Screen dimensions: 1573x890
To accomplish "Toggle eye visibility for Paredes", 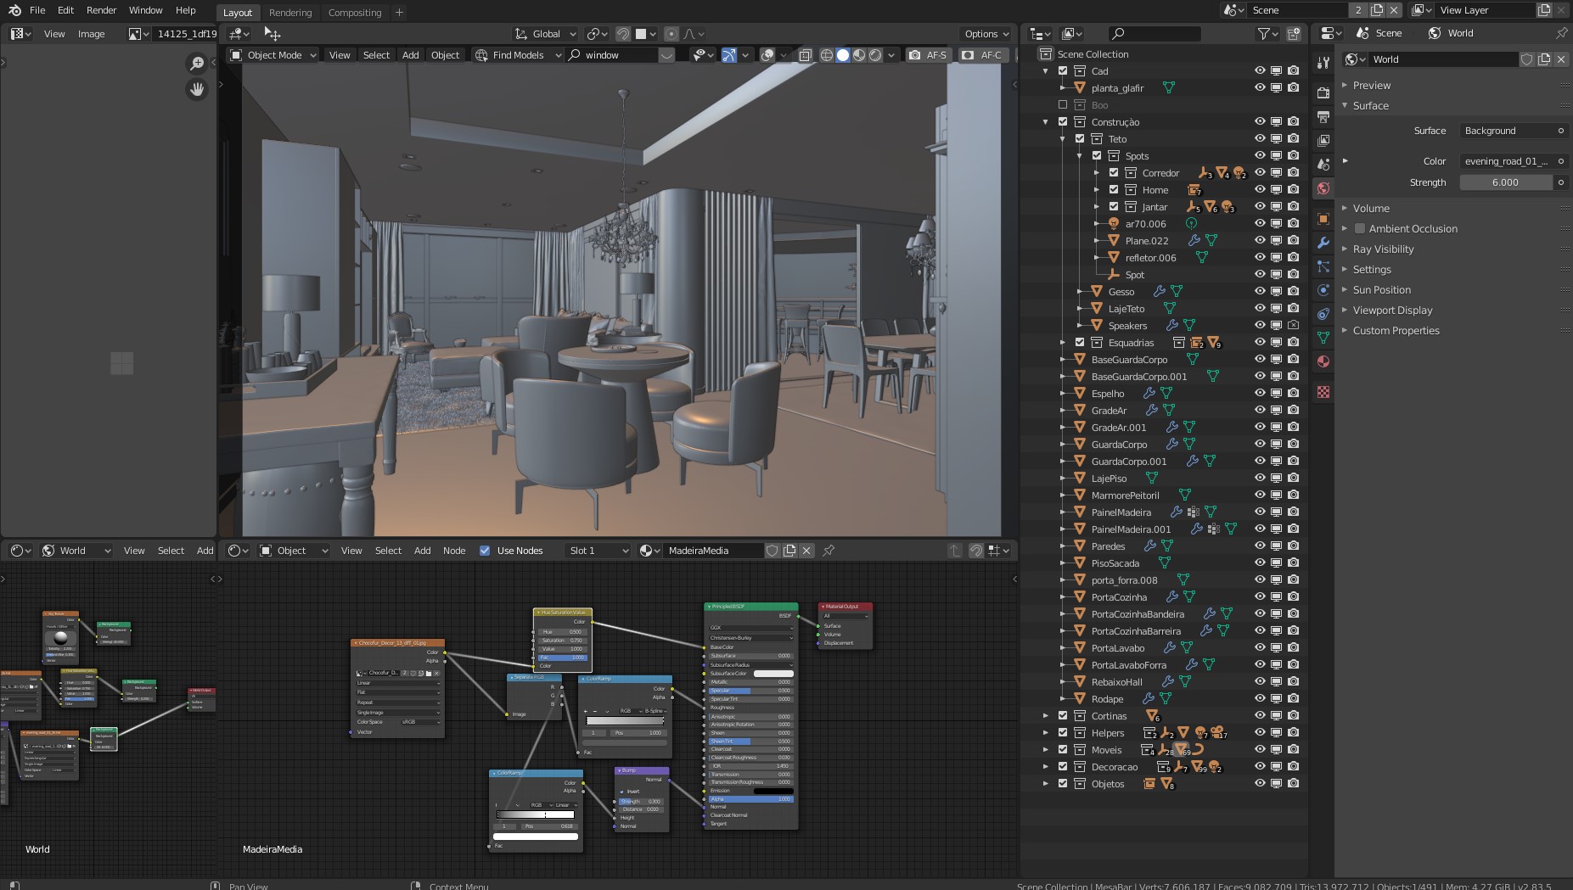I will pos(1260,546).
